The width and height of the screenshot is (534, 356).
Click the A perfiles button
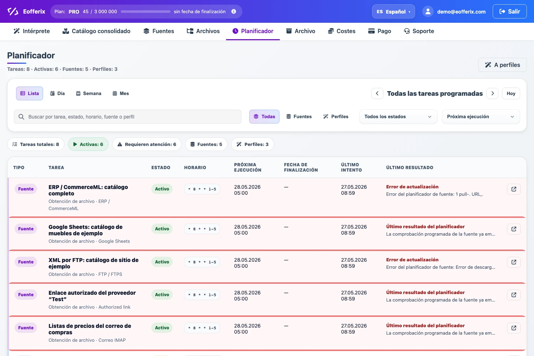[x=502, y=65]
